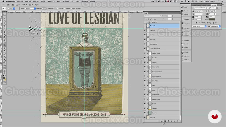Open the Modo Normal dropdown
Viewport: 226px width, 127px height.
pos(30,9)
